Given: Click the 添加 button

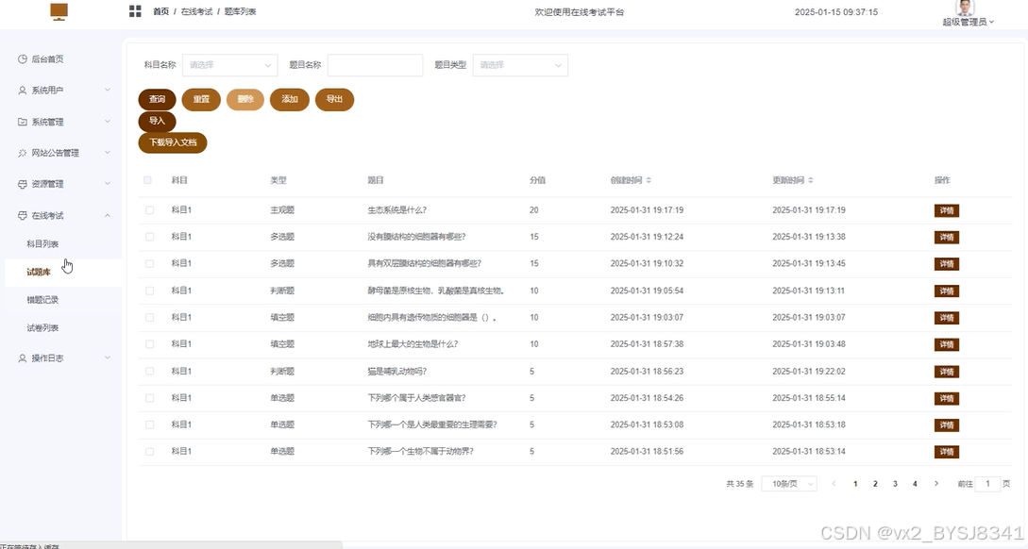Looking at the screenshot, I should tap(290, 100).
